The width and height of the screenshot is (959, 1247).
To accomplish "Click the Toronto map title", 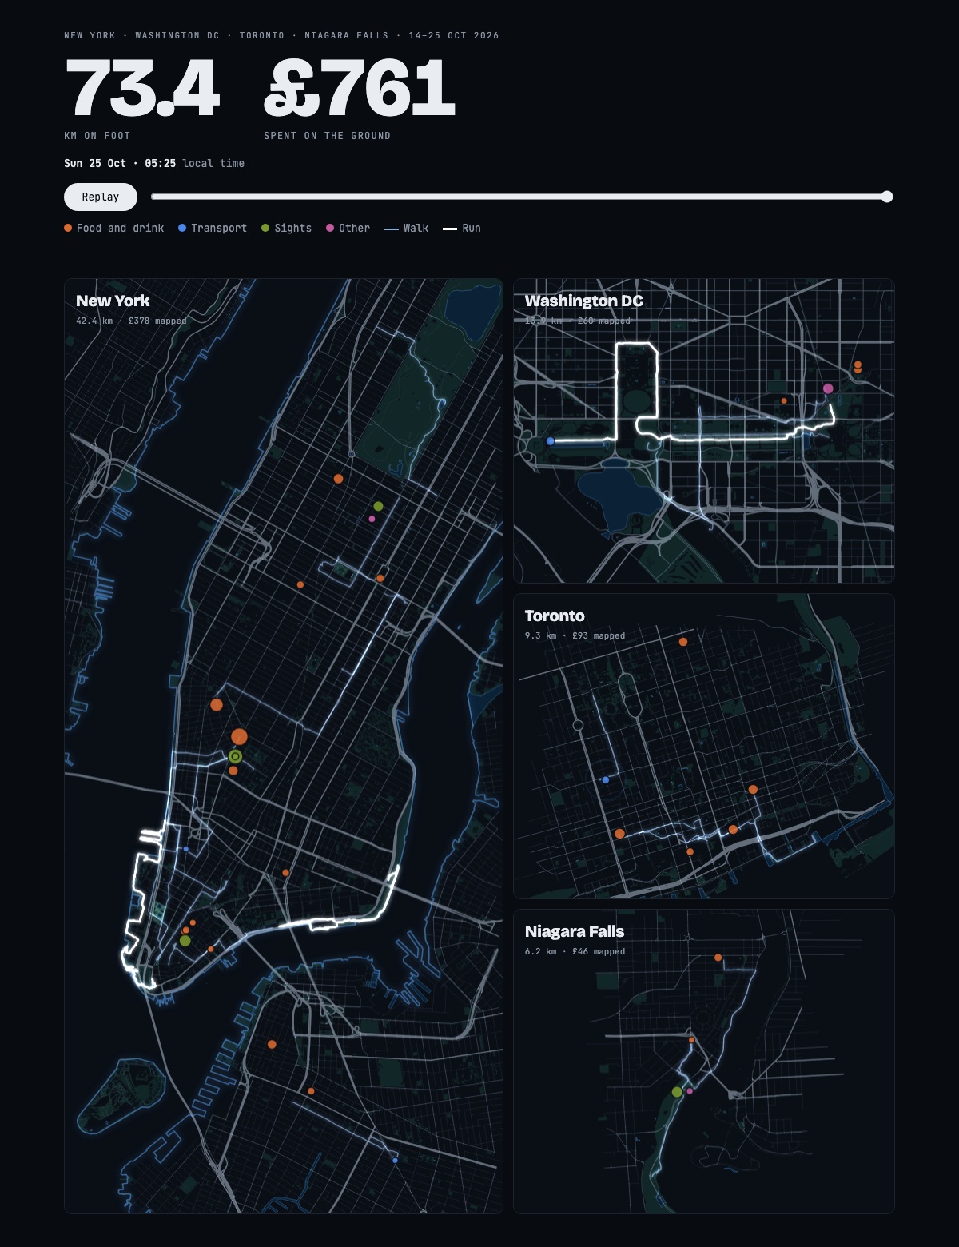I will [555, 616].
